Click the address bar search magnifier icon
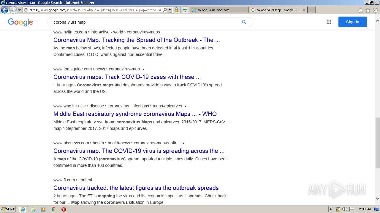The image size is (380, 213). point(165,10)
